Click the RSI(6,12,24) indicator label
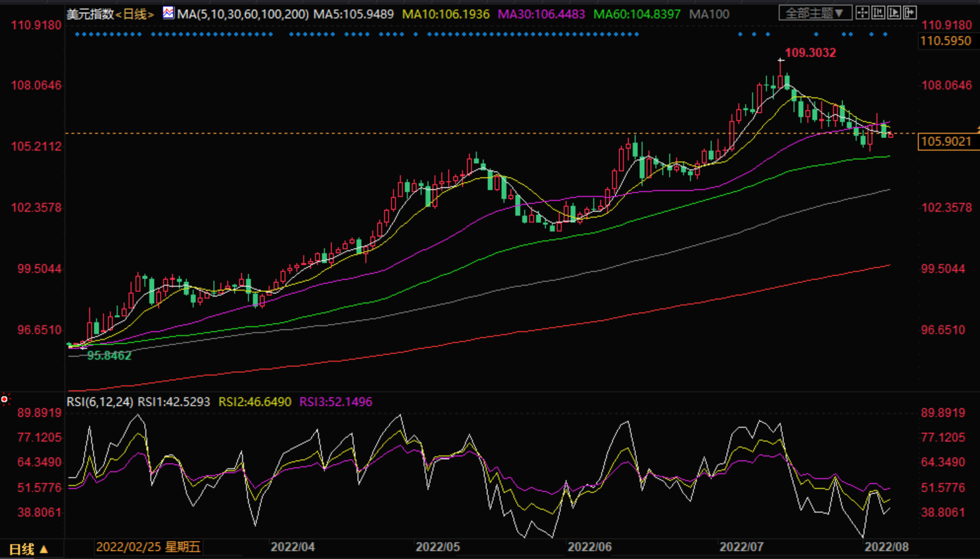The image size is (980, 559). 100,402
